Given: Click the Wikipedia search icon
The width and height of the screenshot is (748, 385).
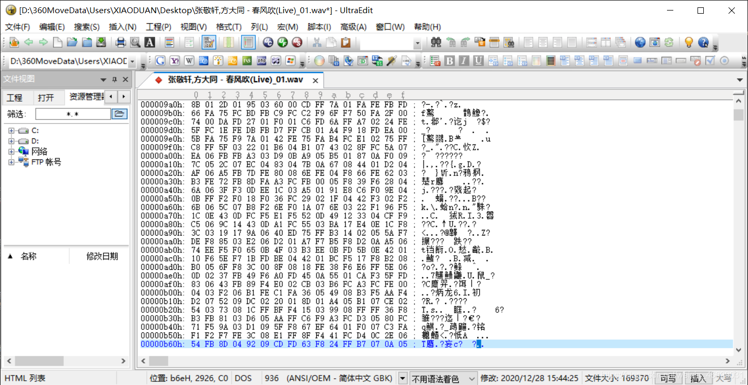Looking at the screenshot, I should [189, 61].
